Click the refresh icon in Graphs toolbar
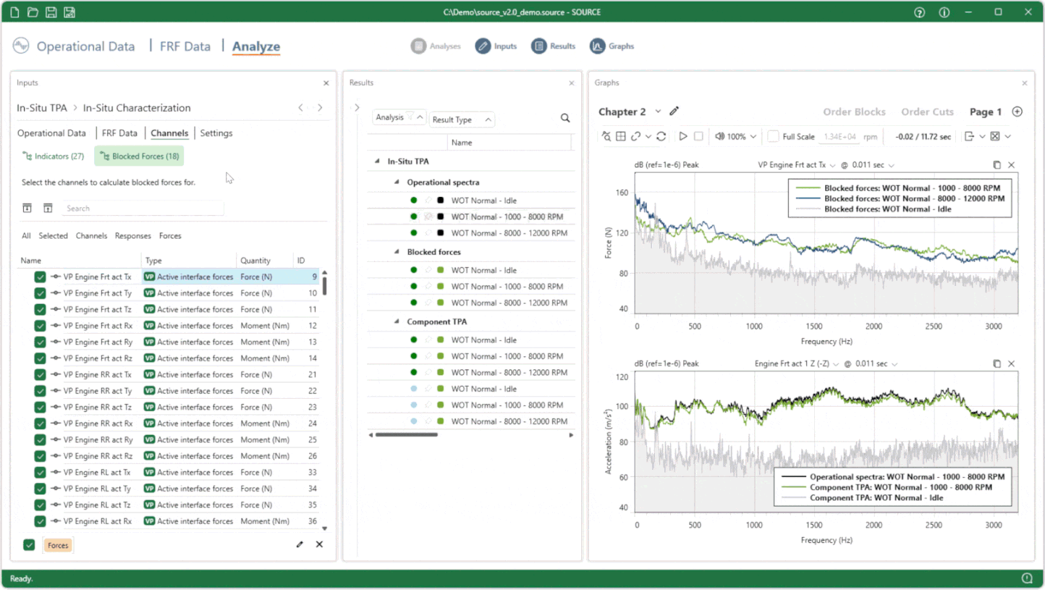 661,136
